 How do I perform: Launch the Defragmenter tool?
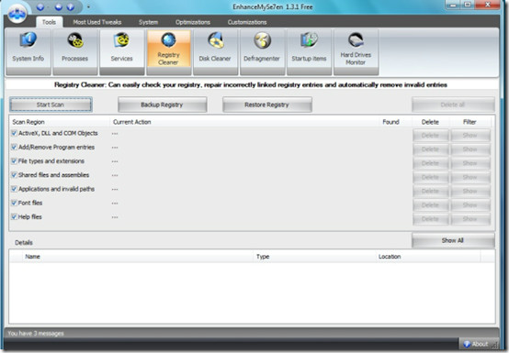262,52
